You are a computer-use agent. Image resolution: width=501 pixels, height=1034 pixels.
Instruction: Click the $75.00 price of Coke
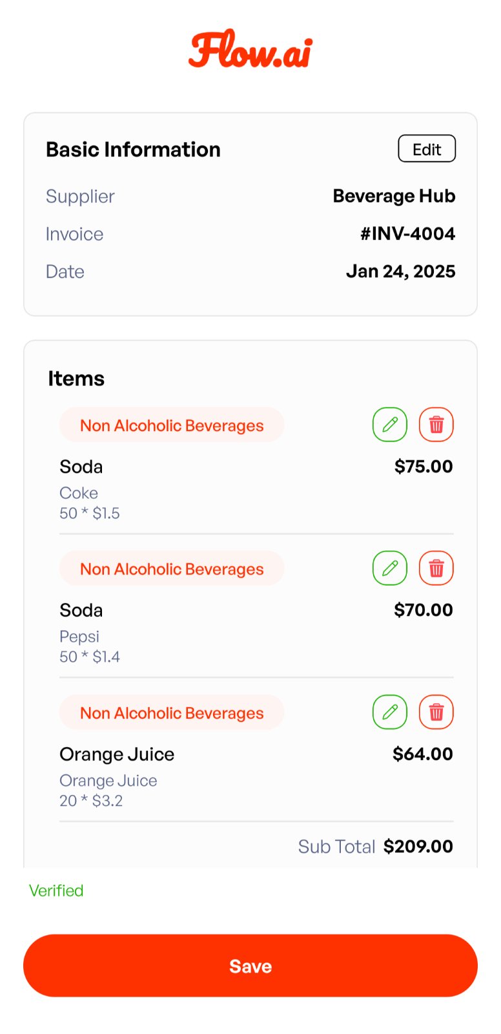pyautogui.click(x=424, y=466)
